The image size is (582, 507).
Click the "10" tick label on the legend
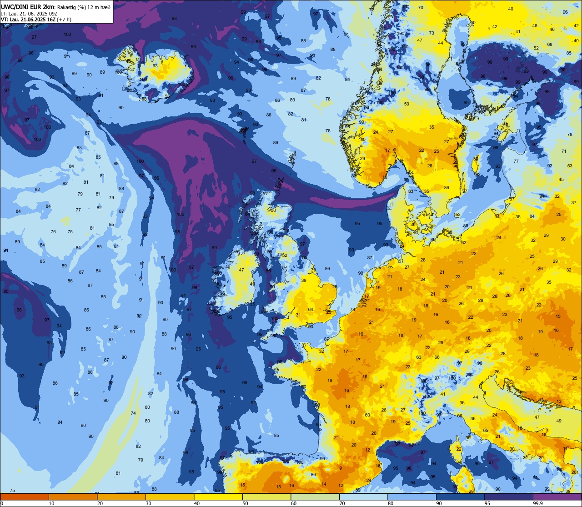point(51,503)
